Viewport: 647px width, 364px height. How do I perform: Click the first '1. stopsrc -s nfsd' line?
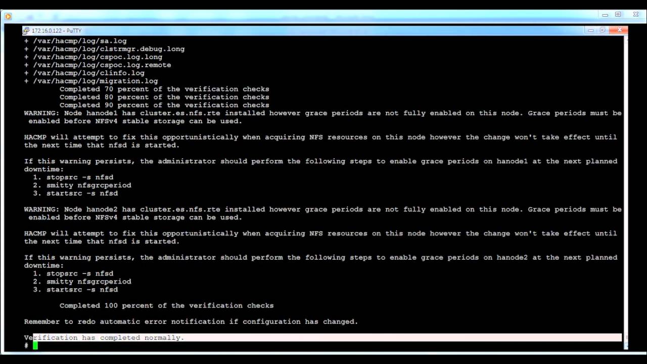coord(73,177)
